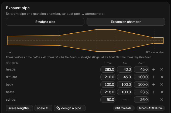Delete the diffuser section
The height and width of the screenshot is (113, 171).
tap(162, 77)
